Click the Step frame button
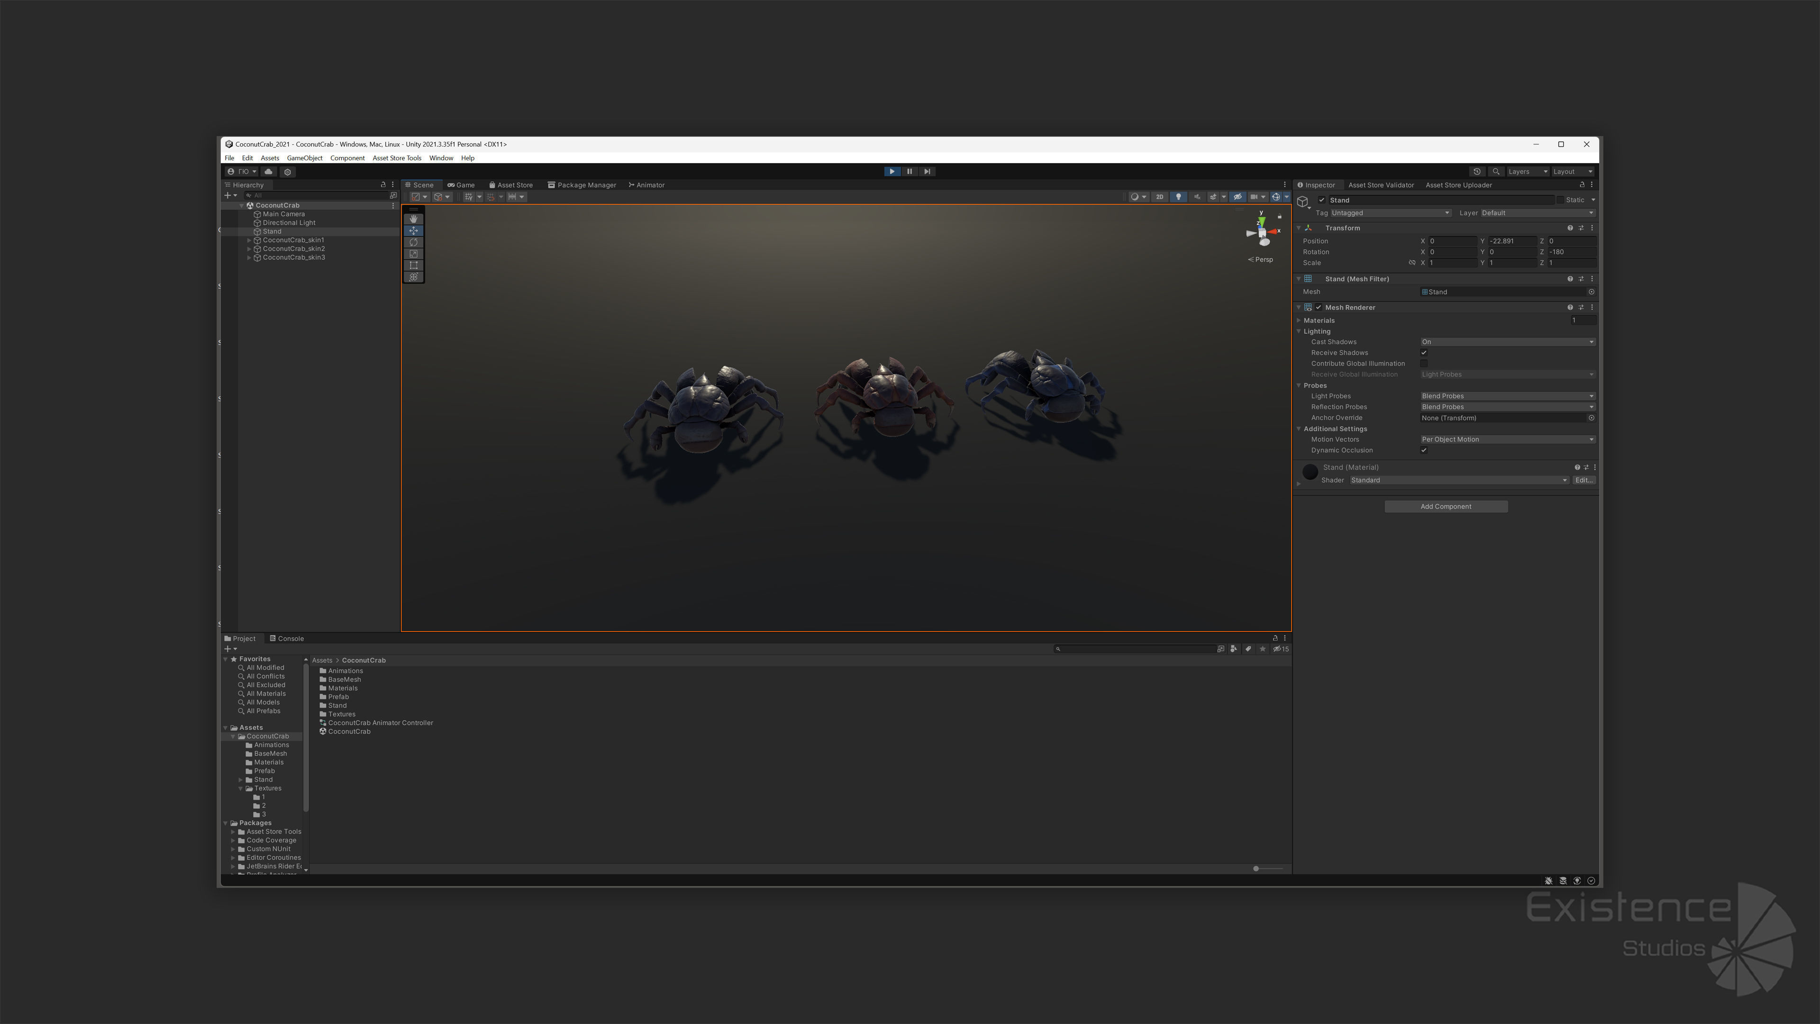 (927, 172)
